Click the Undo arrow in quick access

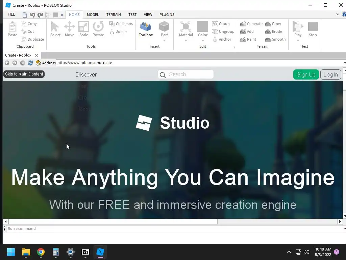[32, 15]
